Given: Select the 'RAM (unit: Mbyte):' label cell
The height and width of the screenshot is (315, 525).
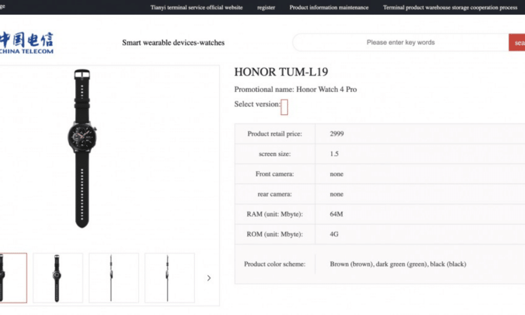Looking at the screenshot, I should (x=275, y=214).
